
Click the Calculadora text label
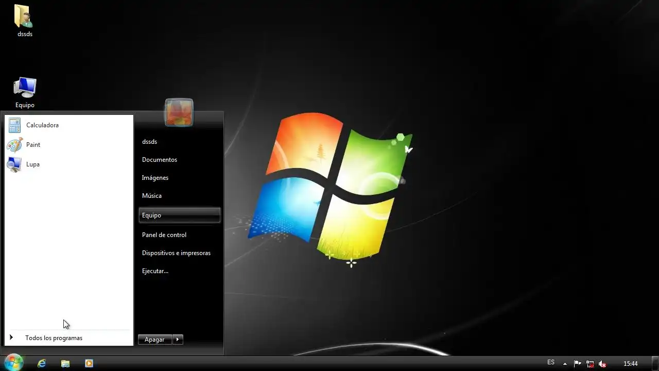42,125
